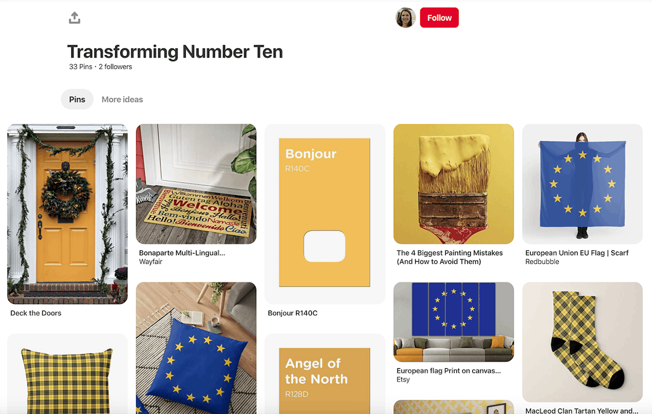The height and width of the screenshot is (414, 652).
Task: Open the board owner's profile avatar
Action: tap(405, 18)
